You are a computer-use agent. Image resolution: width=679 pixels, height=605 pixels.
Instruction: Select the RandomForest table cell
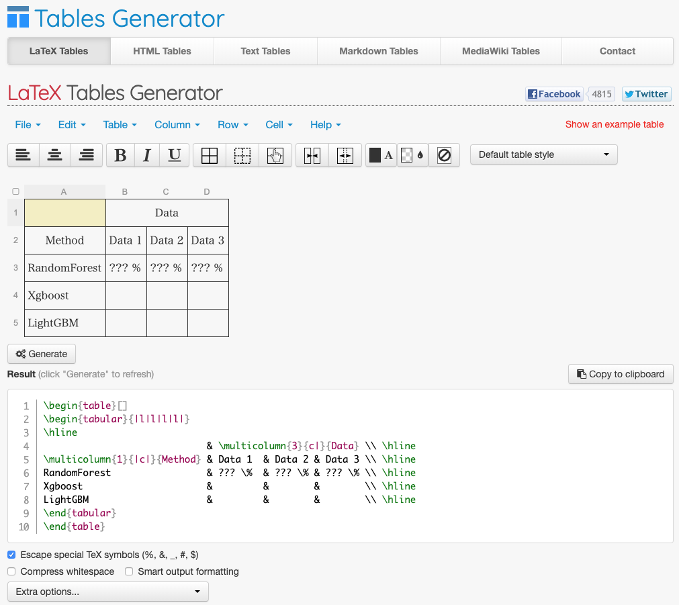pyautogui.click(x=64, y=268)
